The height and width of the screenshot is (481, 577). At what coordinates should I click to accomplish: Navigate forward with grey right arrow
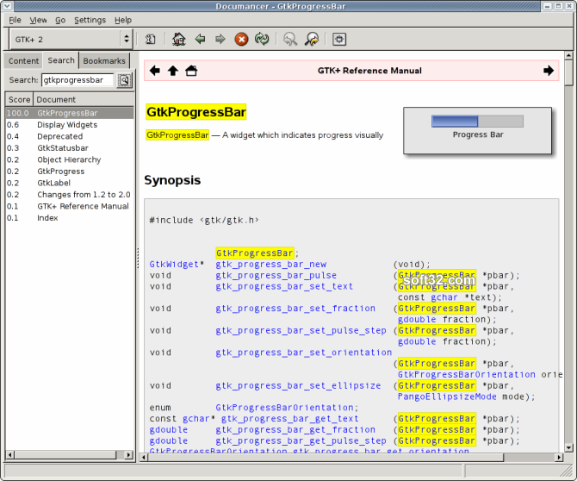tap(220, 39)
